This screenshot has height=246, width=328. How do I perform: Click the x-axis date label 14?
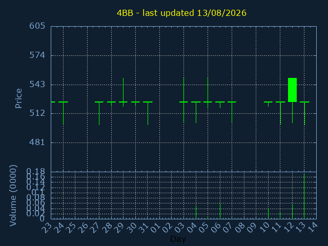[313, 228]
